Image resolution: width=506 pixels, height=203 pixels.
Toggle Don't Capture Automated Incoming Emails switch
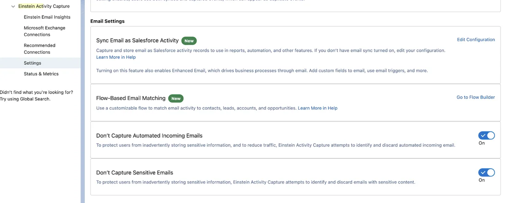click(x=487, y=135)
